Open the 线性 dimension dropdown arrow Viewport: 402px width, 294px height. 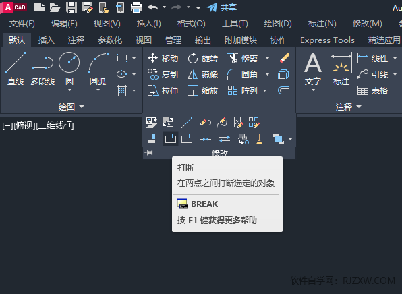pyautogui.click(x=395, y=59)
